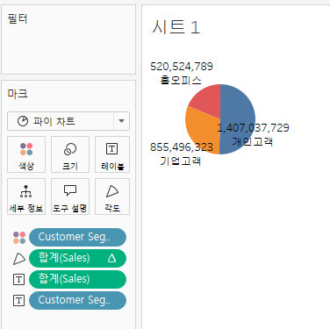The height and width of the screenshot is (329, 330).
Task: Open the 세부 정보 detail card
Action: click(26, 197)
